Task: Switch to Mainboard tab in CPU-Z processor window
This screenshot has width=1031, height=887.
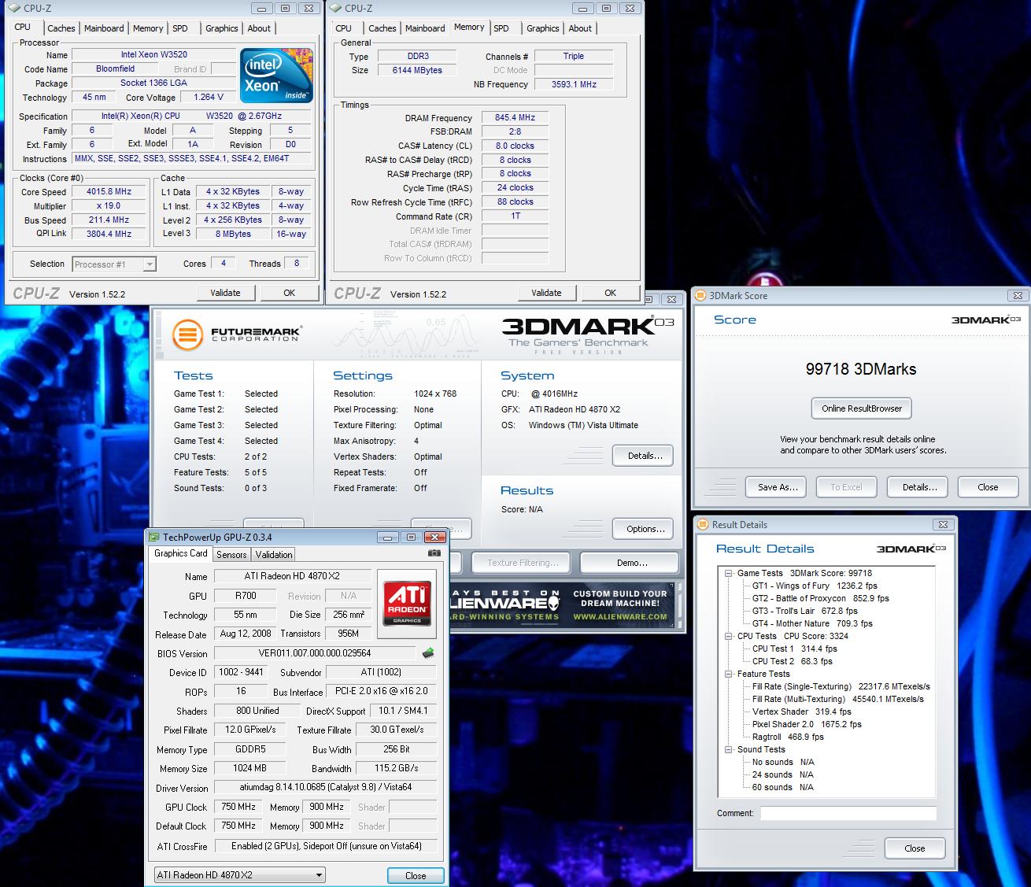Action: click(x=104, y=28)
